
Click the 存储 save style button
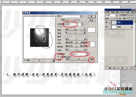tap(64, 19)
